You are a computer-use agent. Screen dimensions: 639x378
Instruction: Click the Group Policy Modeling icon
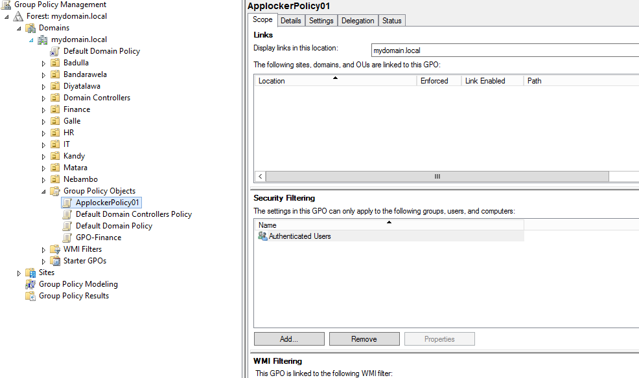pos(30,284)
